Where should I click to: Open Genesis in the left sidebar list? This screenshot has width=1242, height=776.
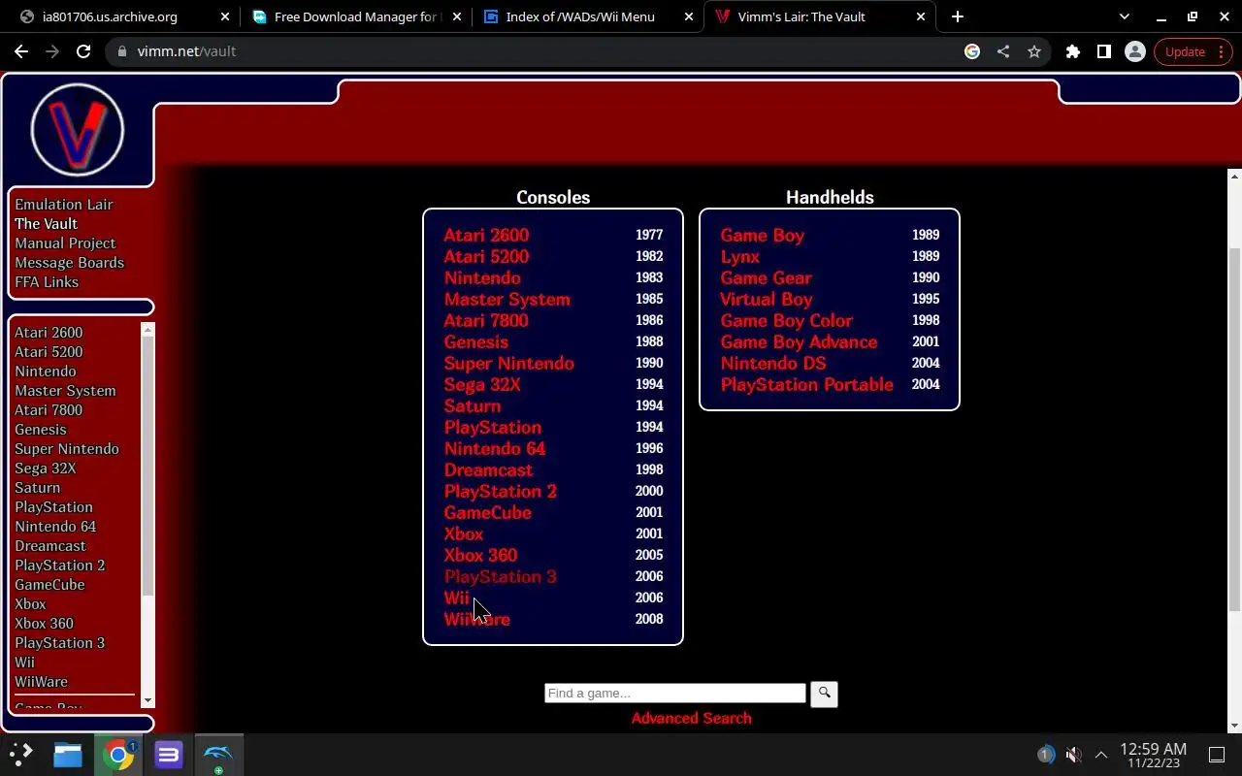click(41, 430)
